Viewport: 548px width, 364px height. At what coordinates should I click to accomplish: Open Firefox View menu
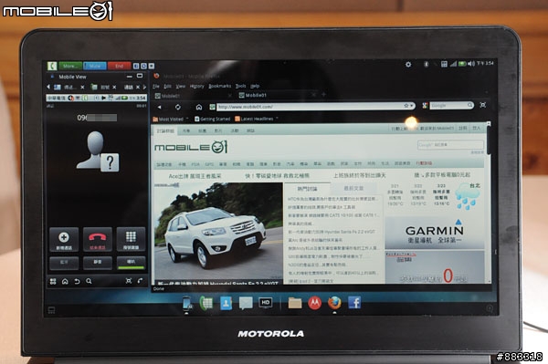pyautogui.click(x=180, y=86)
